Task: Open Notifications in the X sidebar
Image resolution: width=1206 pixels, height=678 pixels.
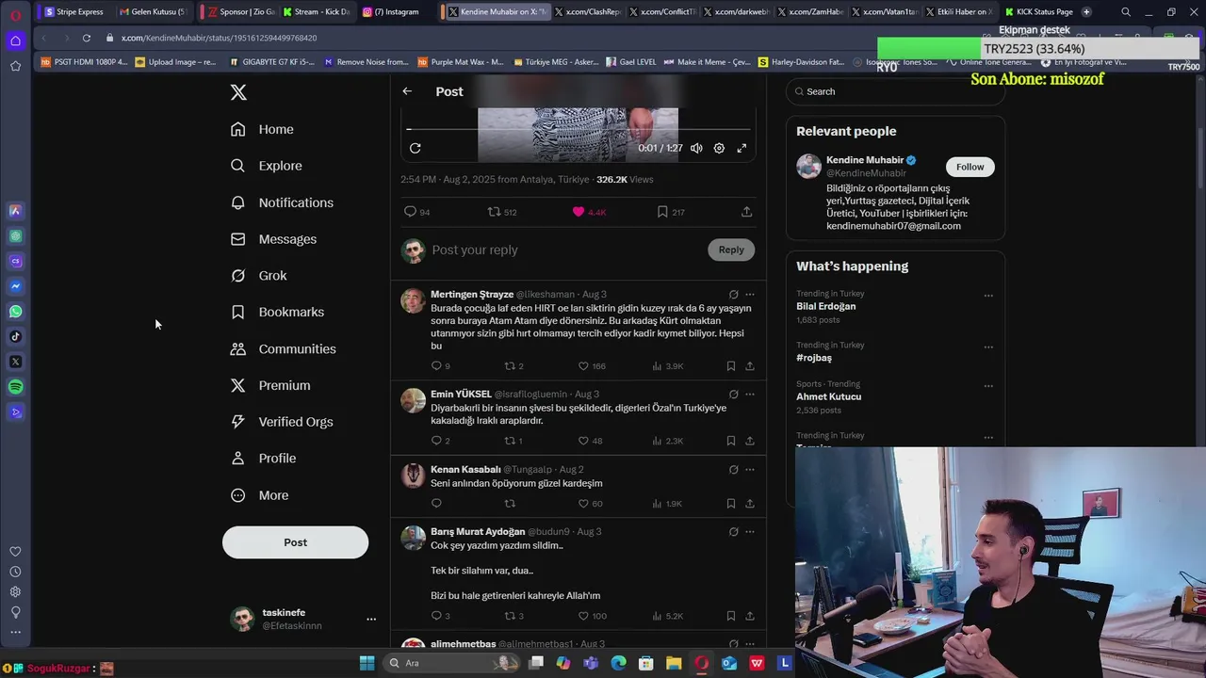Action: coord(283,202)
